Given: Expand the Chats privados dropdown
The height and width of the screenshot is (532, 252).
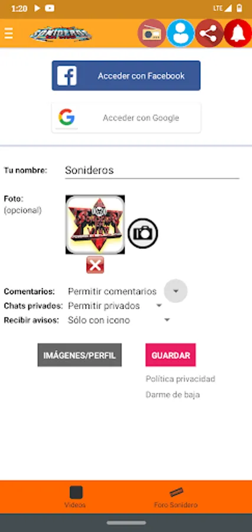Looking at the screenshot, I should 159,306.
